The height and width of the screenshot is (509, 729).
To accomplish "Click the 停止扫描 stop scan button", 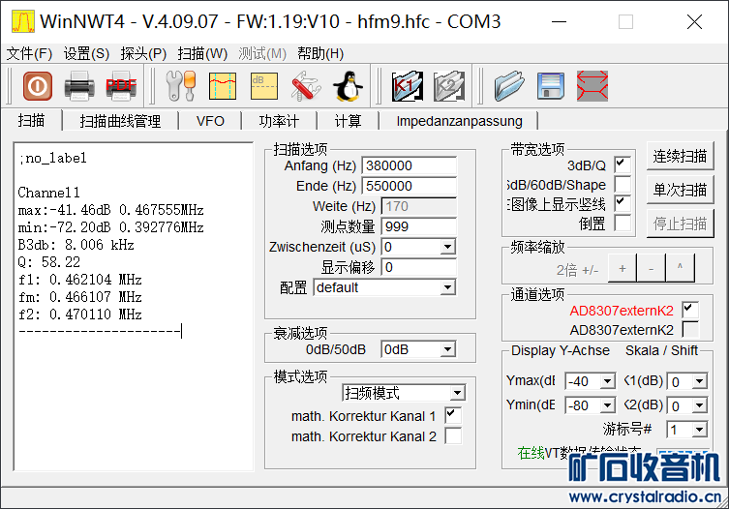I will click(x=680, y=224).
